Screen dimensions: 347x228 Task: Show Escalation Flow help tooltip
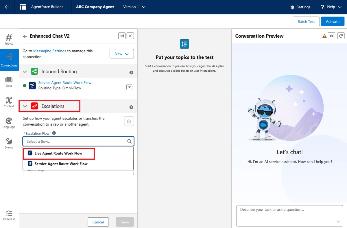pos(54,133)
